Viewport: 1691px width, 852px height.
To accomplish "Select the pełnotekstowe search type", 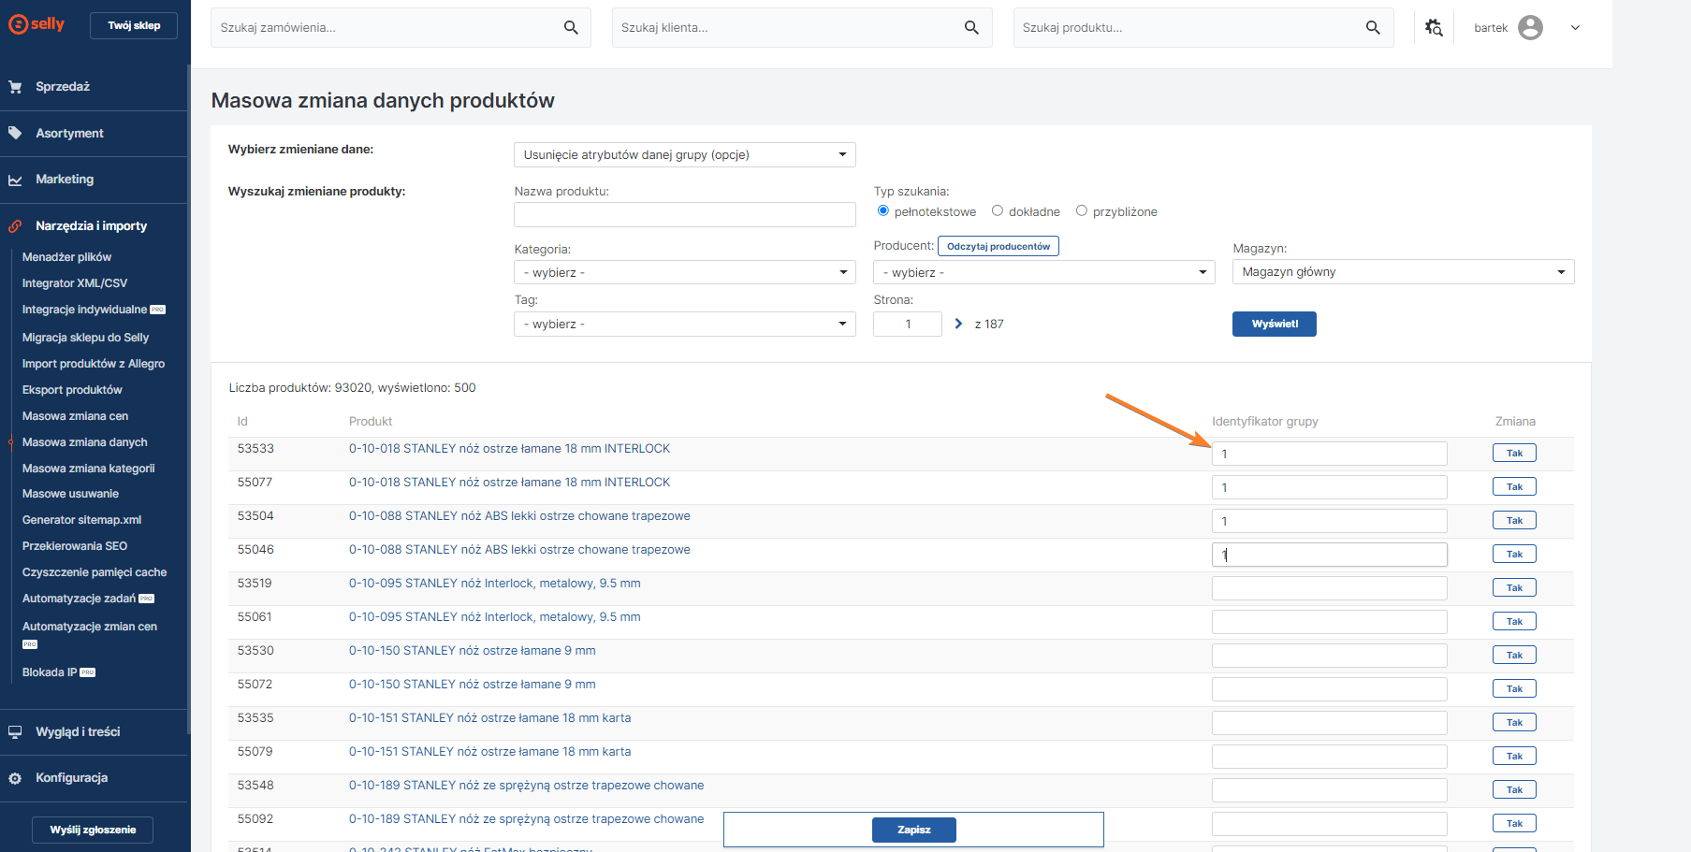I will pos(882,211).
